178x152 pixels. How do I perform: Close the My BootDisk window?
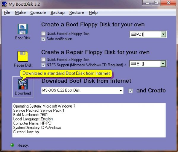(x=169, y=3)
